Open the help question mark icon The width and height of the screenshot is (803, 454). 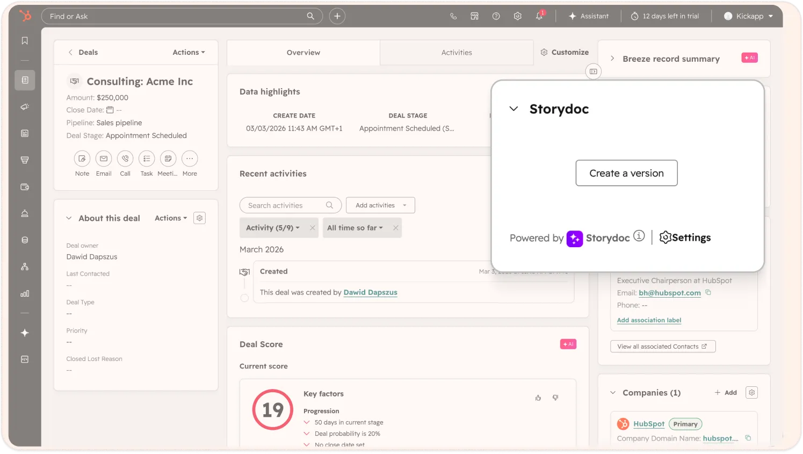496,16
